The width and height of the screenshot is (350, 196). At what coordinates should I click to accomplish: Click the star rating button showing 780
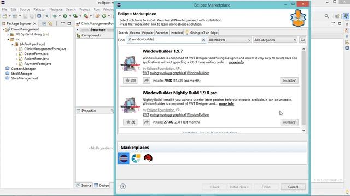pos(130,81)
